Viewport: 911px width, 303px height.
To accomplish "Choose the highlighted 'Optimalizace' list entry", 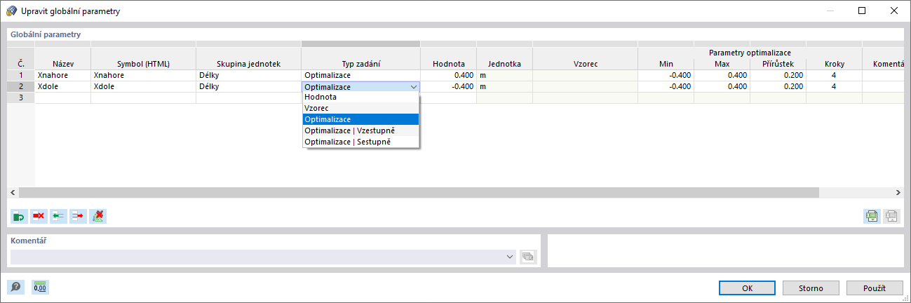I will coord(360,119).
